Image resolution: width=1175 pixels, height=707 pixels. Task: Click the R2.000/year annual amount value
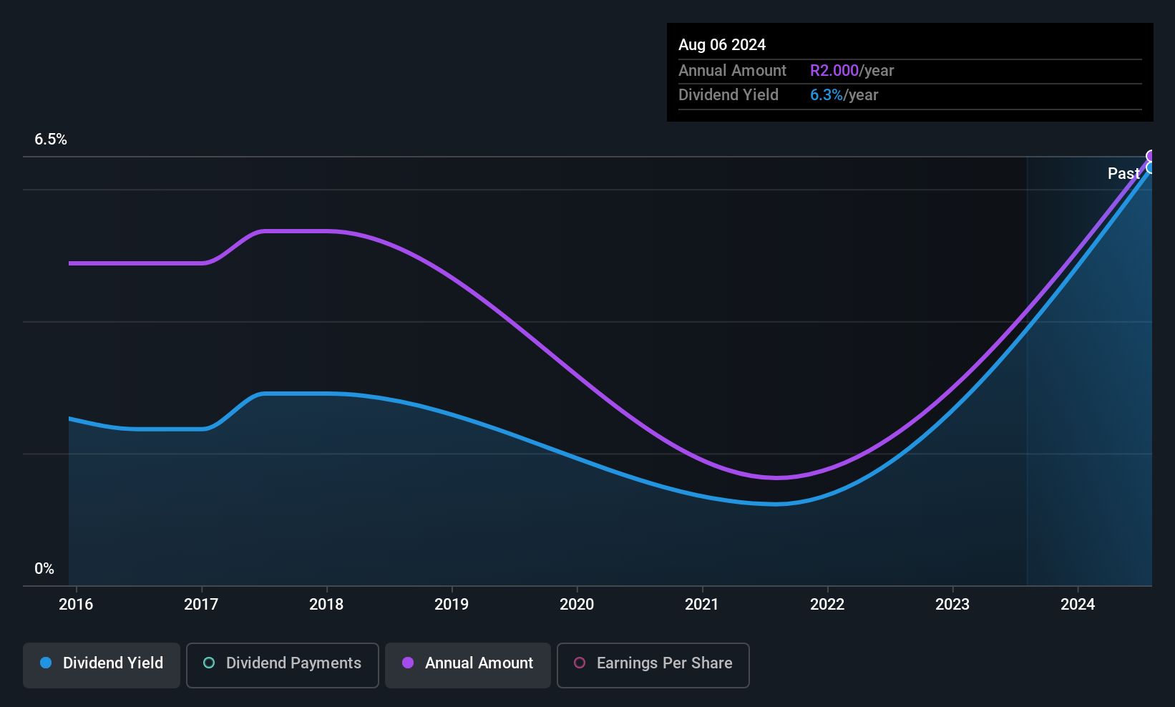(852, 71)
